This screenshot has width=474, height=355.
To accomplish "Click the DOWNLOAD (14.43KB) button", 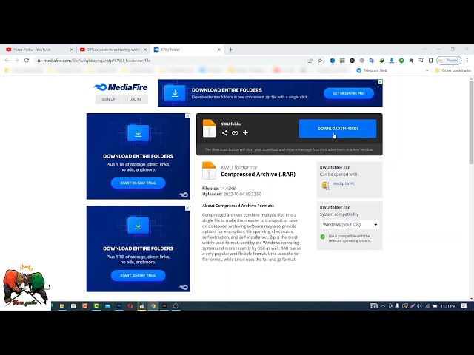I will pyautogui.click(x=337, y=129).
